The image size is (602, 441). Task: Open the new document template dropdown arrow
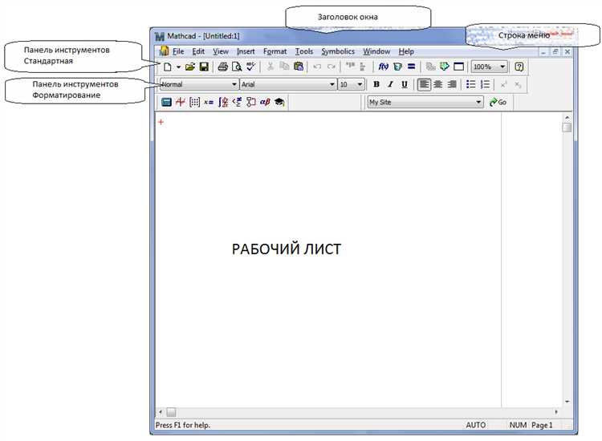tap(178, 67)
